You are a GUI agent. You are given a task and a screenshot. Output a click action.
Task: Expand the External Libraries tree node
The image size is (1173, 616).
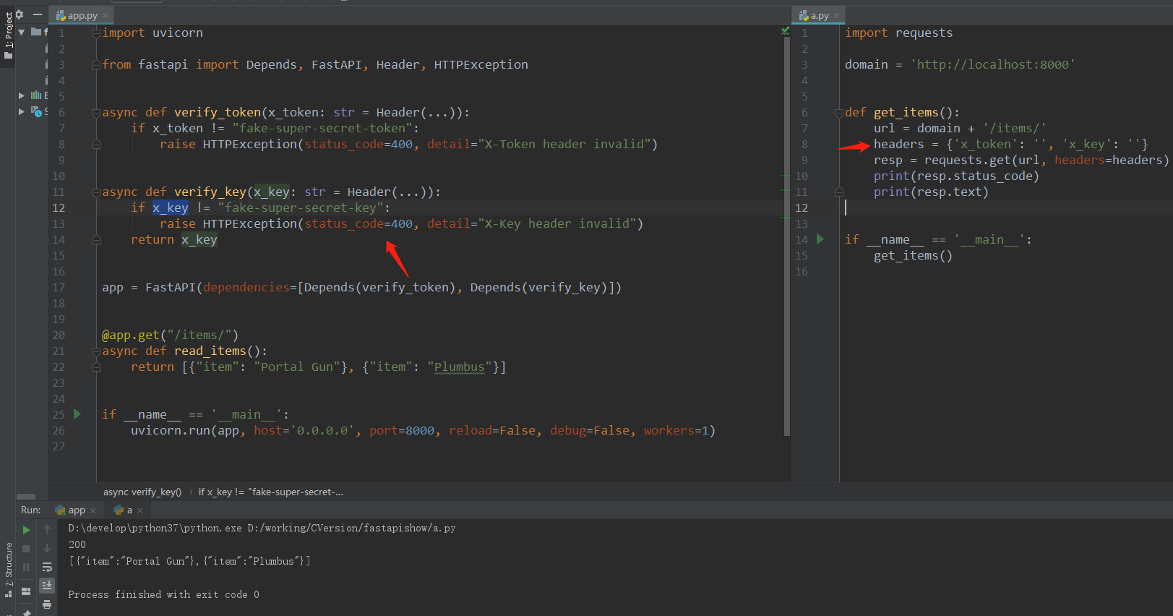click(22, 95)
